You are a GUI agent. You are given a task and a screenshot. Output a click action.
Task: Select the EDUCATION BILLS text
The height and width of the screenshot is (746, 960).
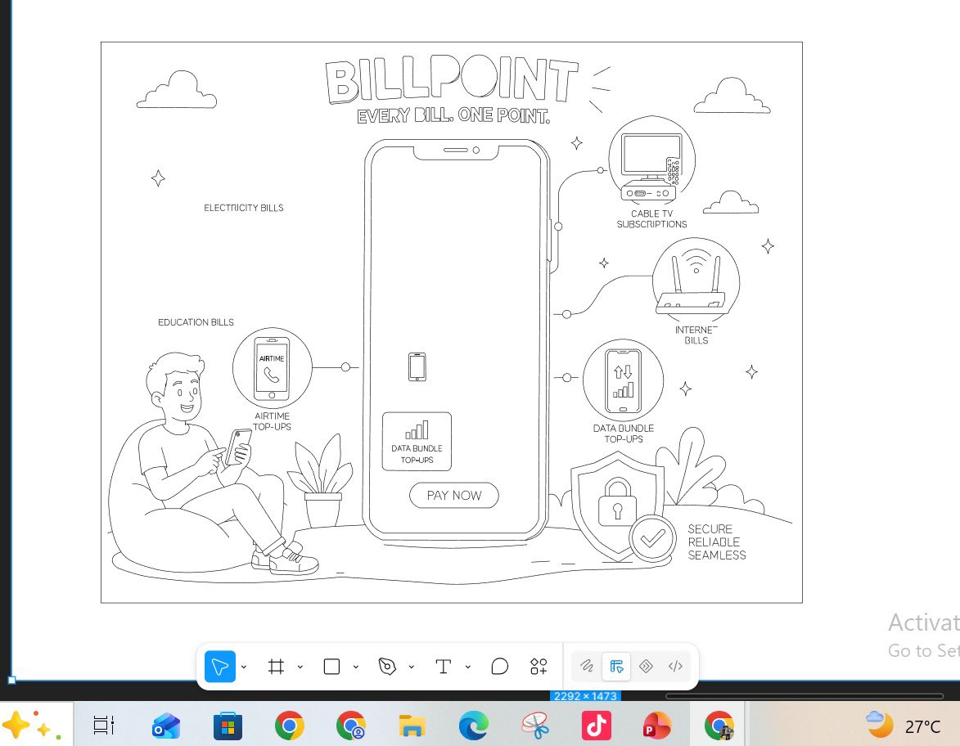(x=196, y=322)
